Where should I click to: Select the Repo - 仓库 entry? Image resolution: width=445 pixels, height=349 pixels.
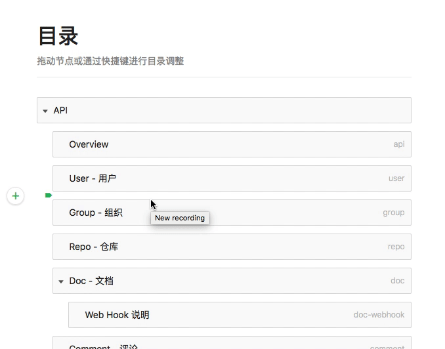pyautogui.click(x=94, y=247)
